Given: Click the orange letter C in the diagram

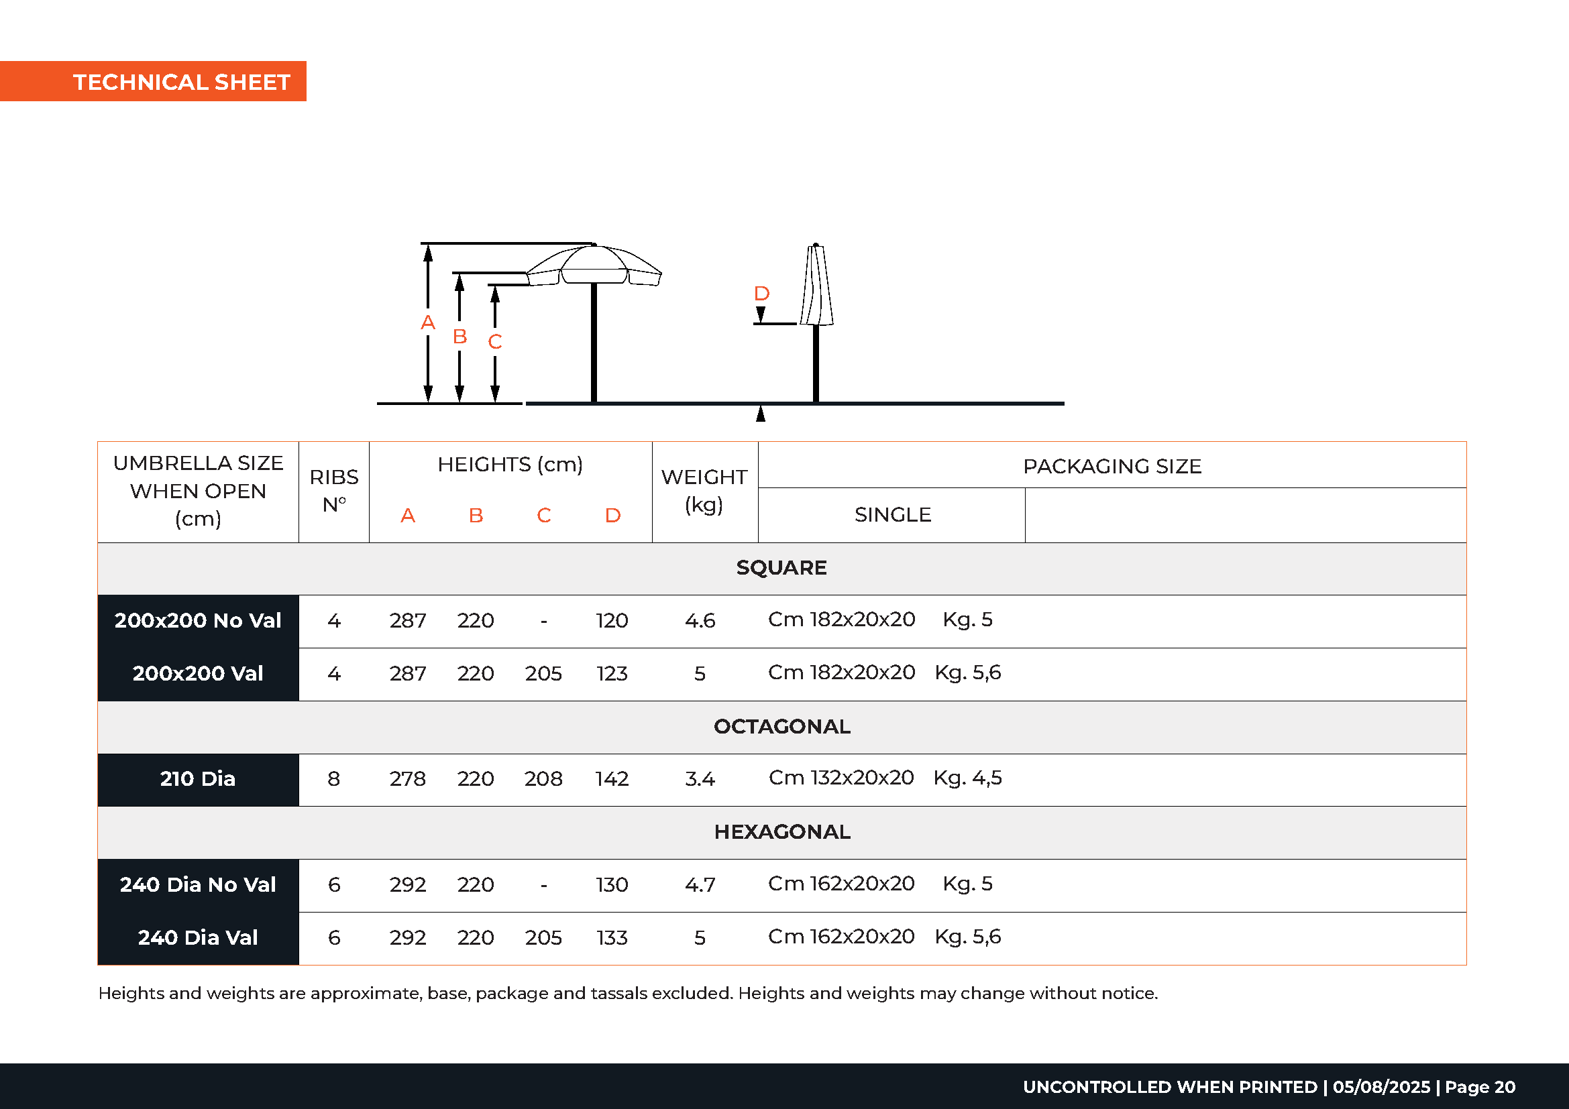Looking at the screenshot, I should point(495,341).
